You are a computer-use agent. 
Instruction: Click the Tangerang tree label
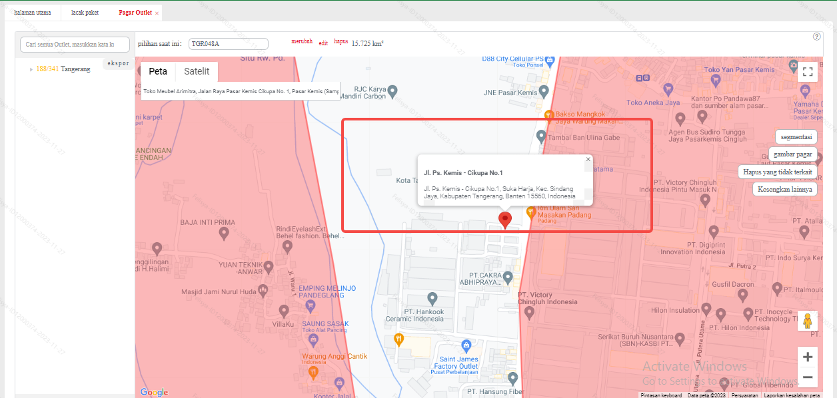[x=75, y=69]
